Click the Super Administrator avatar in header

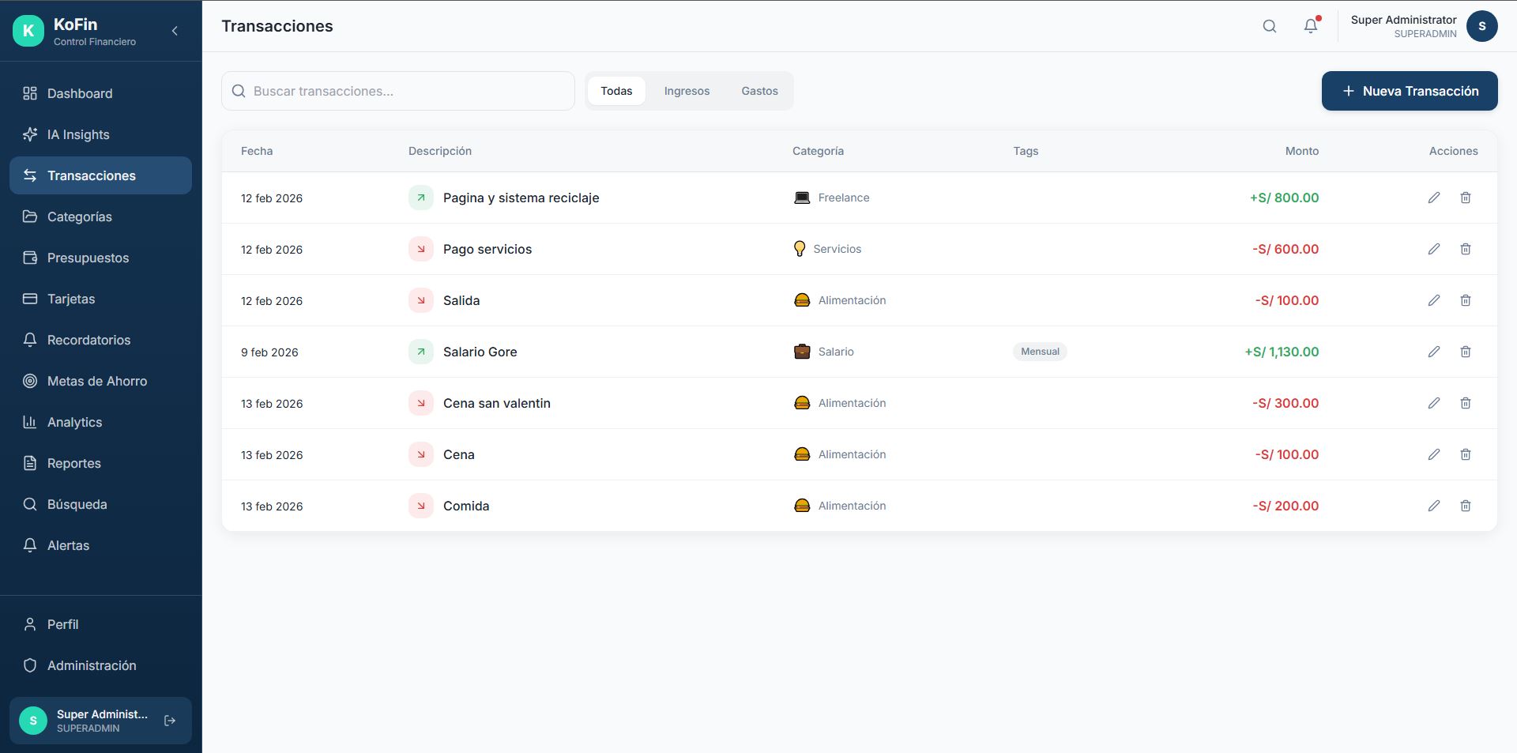[1481, 26]
